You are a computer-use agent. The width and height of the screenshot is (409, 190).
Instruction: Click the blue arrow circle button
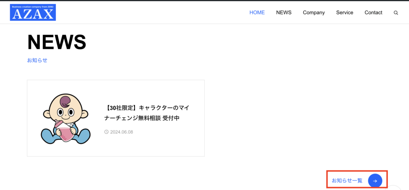[x=375, y=181]
